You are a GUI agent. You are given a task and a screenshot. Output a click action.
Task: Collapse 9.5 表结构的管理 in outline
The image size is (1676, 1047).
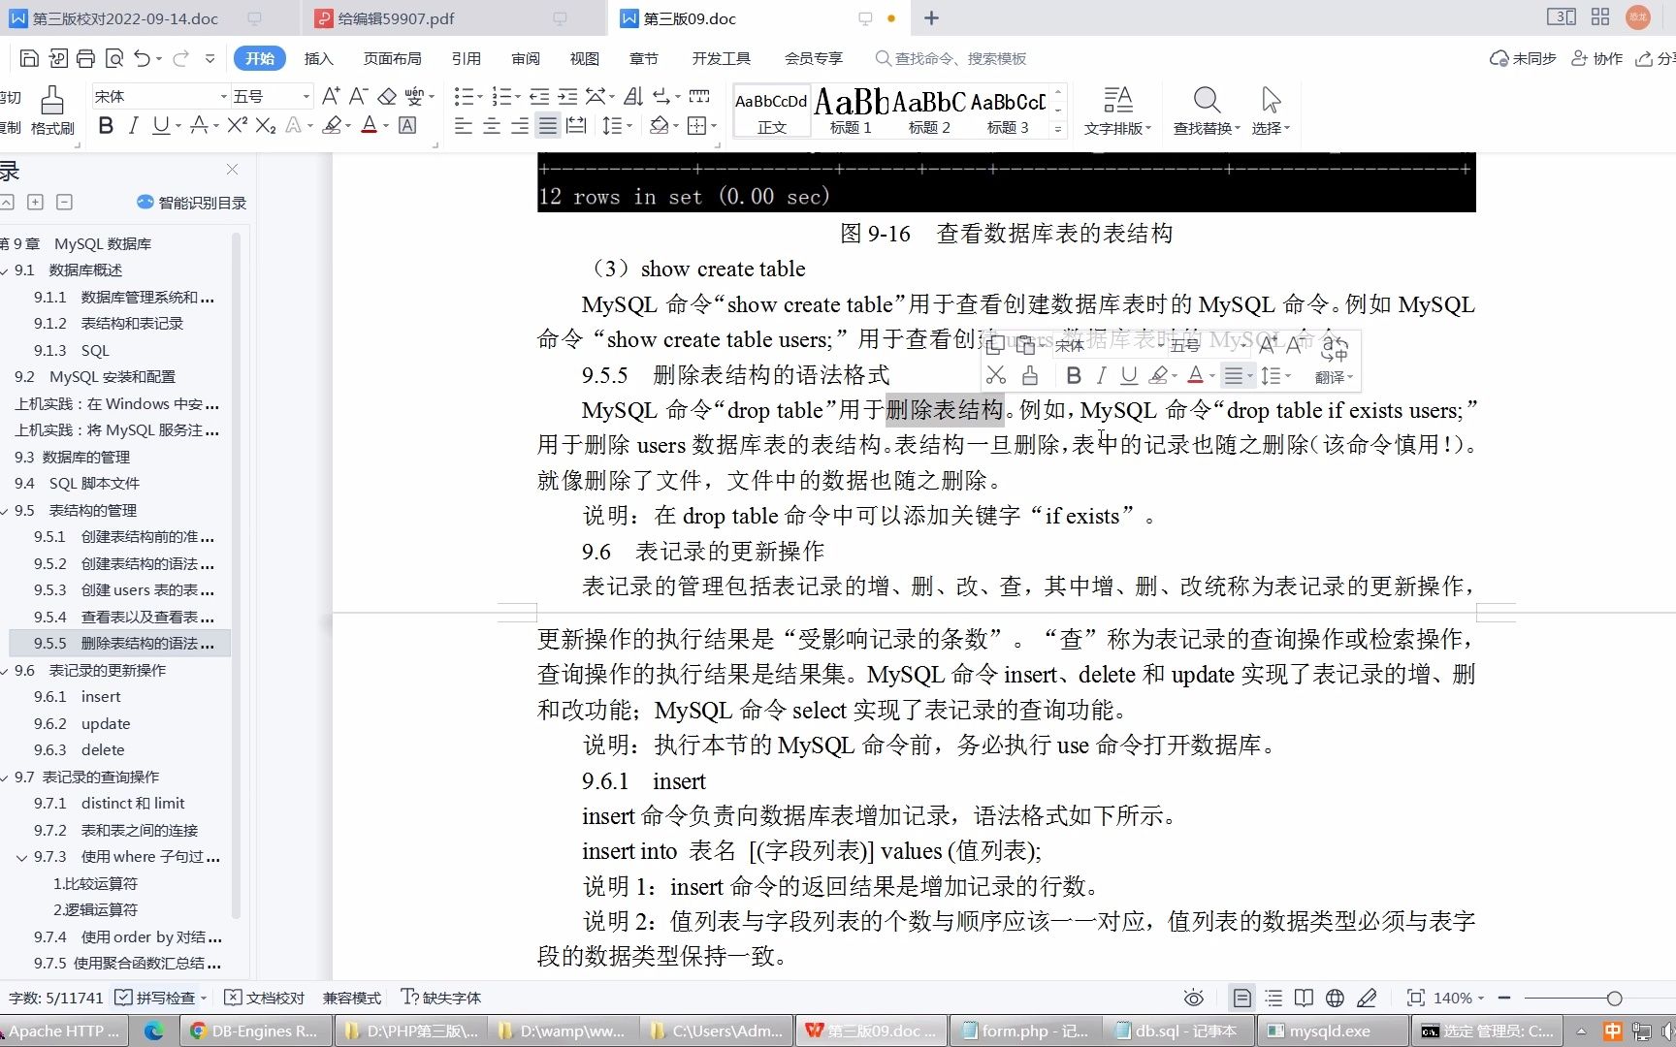6,510
